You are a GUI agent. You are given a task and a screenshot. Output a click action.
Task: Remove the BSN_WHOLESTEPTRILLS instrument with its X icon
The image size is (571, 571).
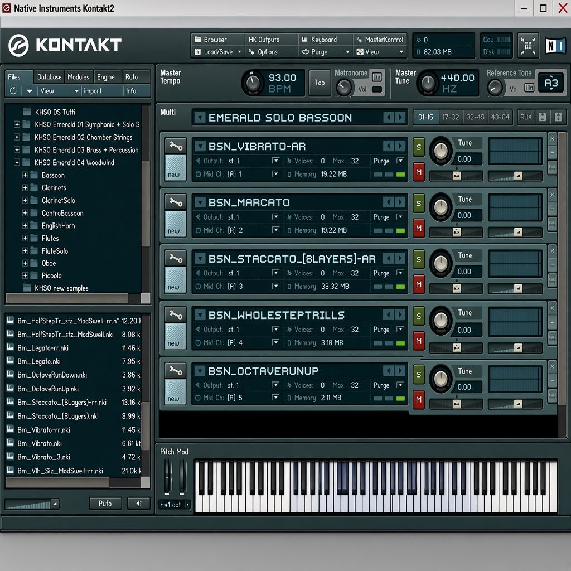click(552, 308)
